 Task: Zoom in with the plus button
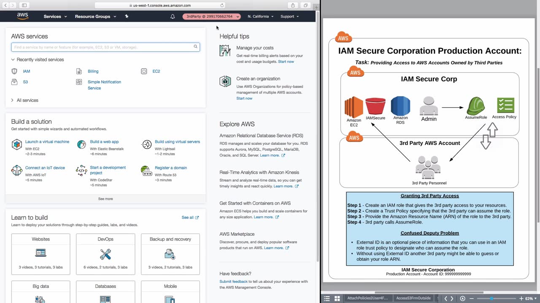click(x=521, y=298)
